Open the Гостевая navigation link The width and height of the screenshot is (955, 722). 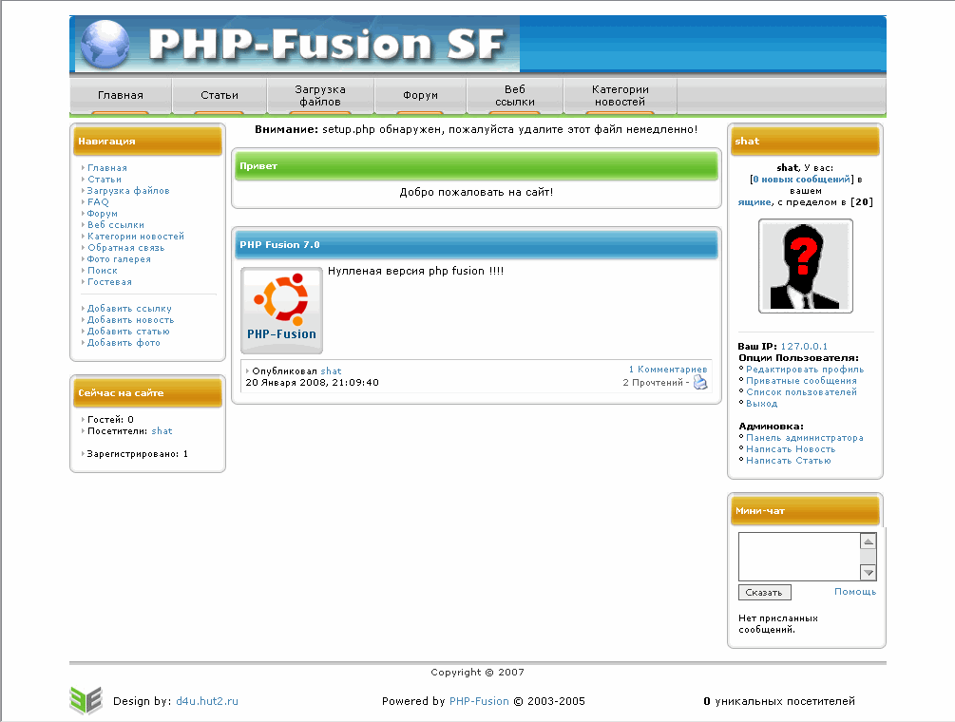109,282
